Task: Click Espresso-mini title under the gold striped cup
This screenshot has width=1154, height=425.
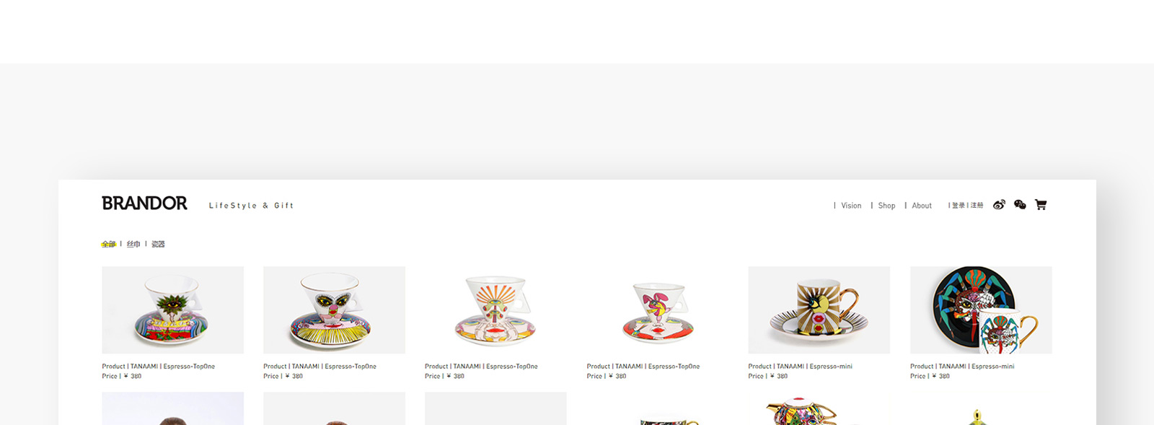Action: (x=831, y=367)
